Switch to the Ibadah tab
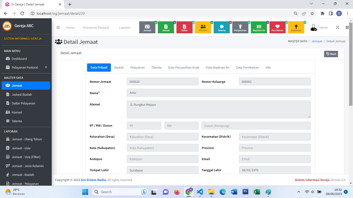 119,68
